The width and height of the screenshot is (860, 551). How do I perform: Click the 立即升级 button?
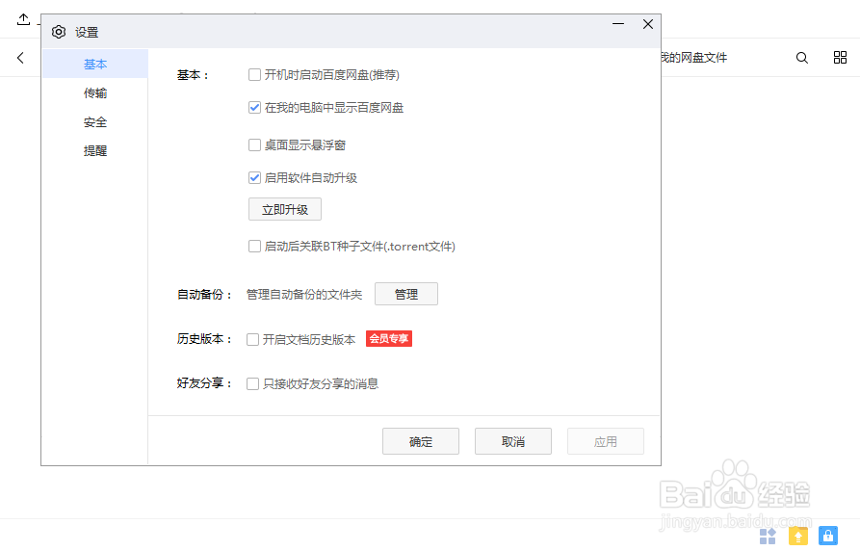pos(285,210)
